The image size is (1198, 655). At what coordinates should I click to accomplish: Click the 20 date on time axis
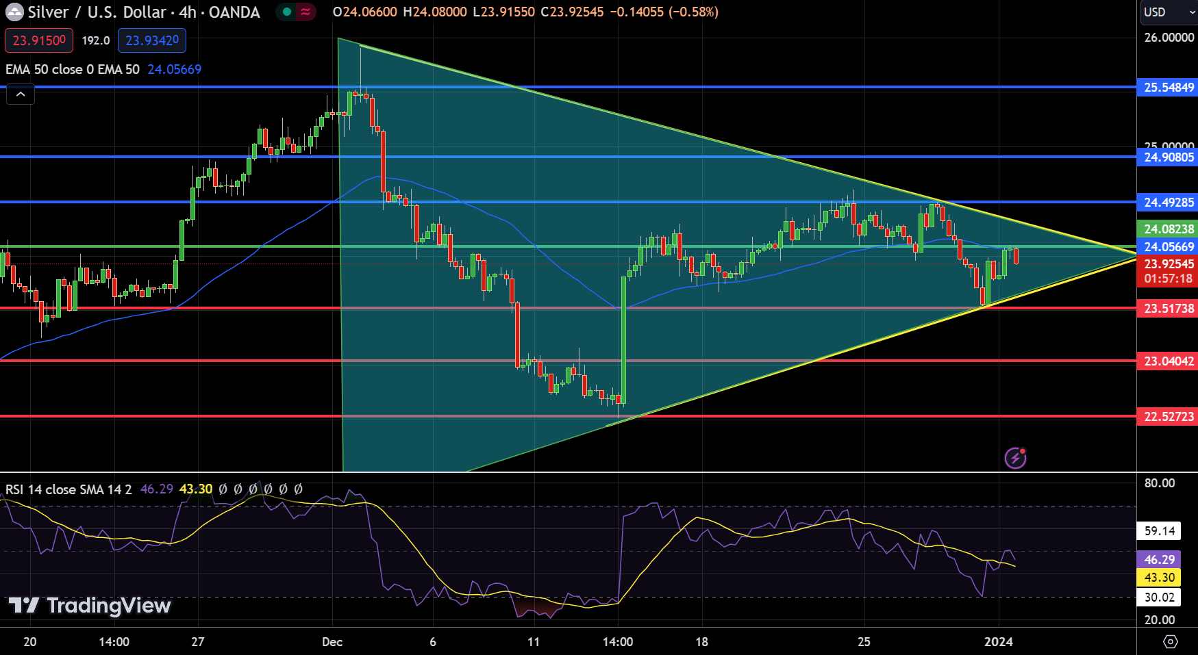click(x=30, y=642)
